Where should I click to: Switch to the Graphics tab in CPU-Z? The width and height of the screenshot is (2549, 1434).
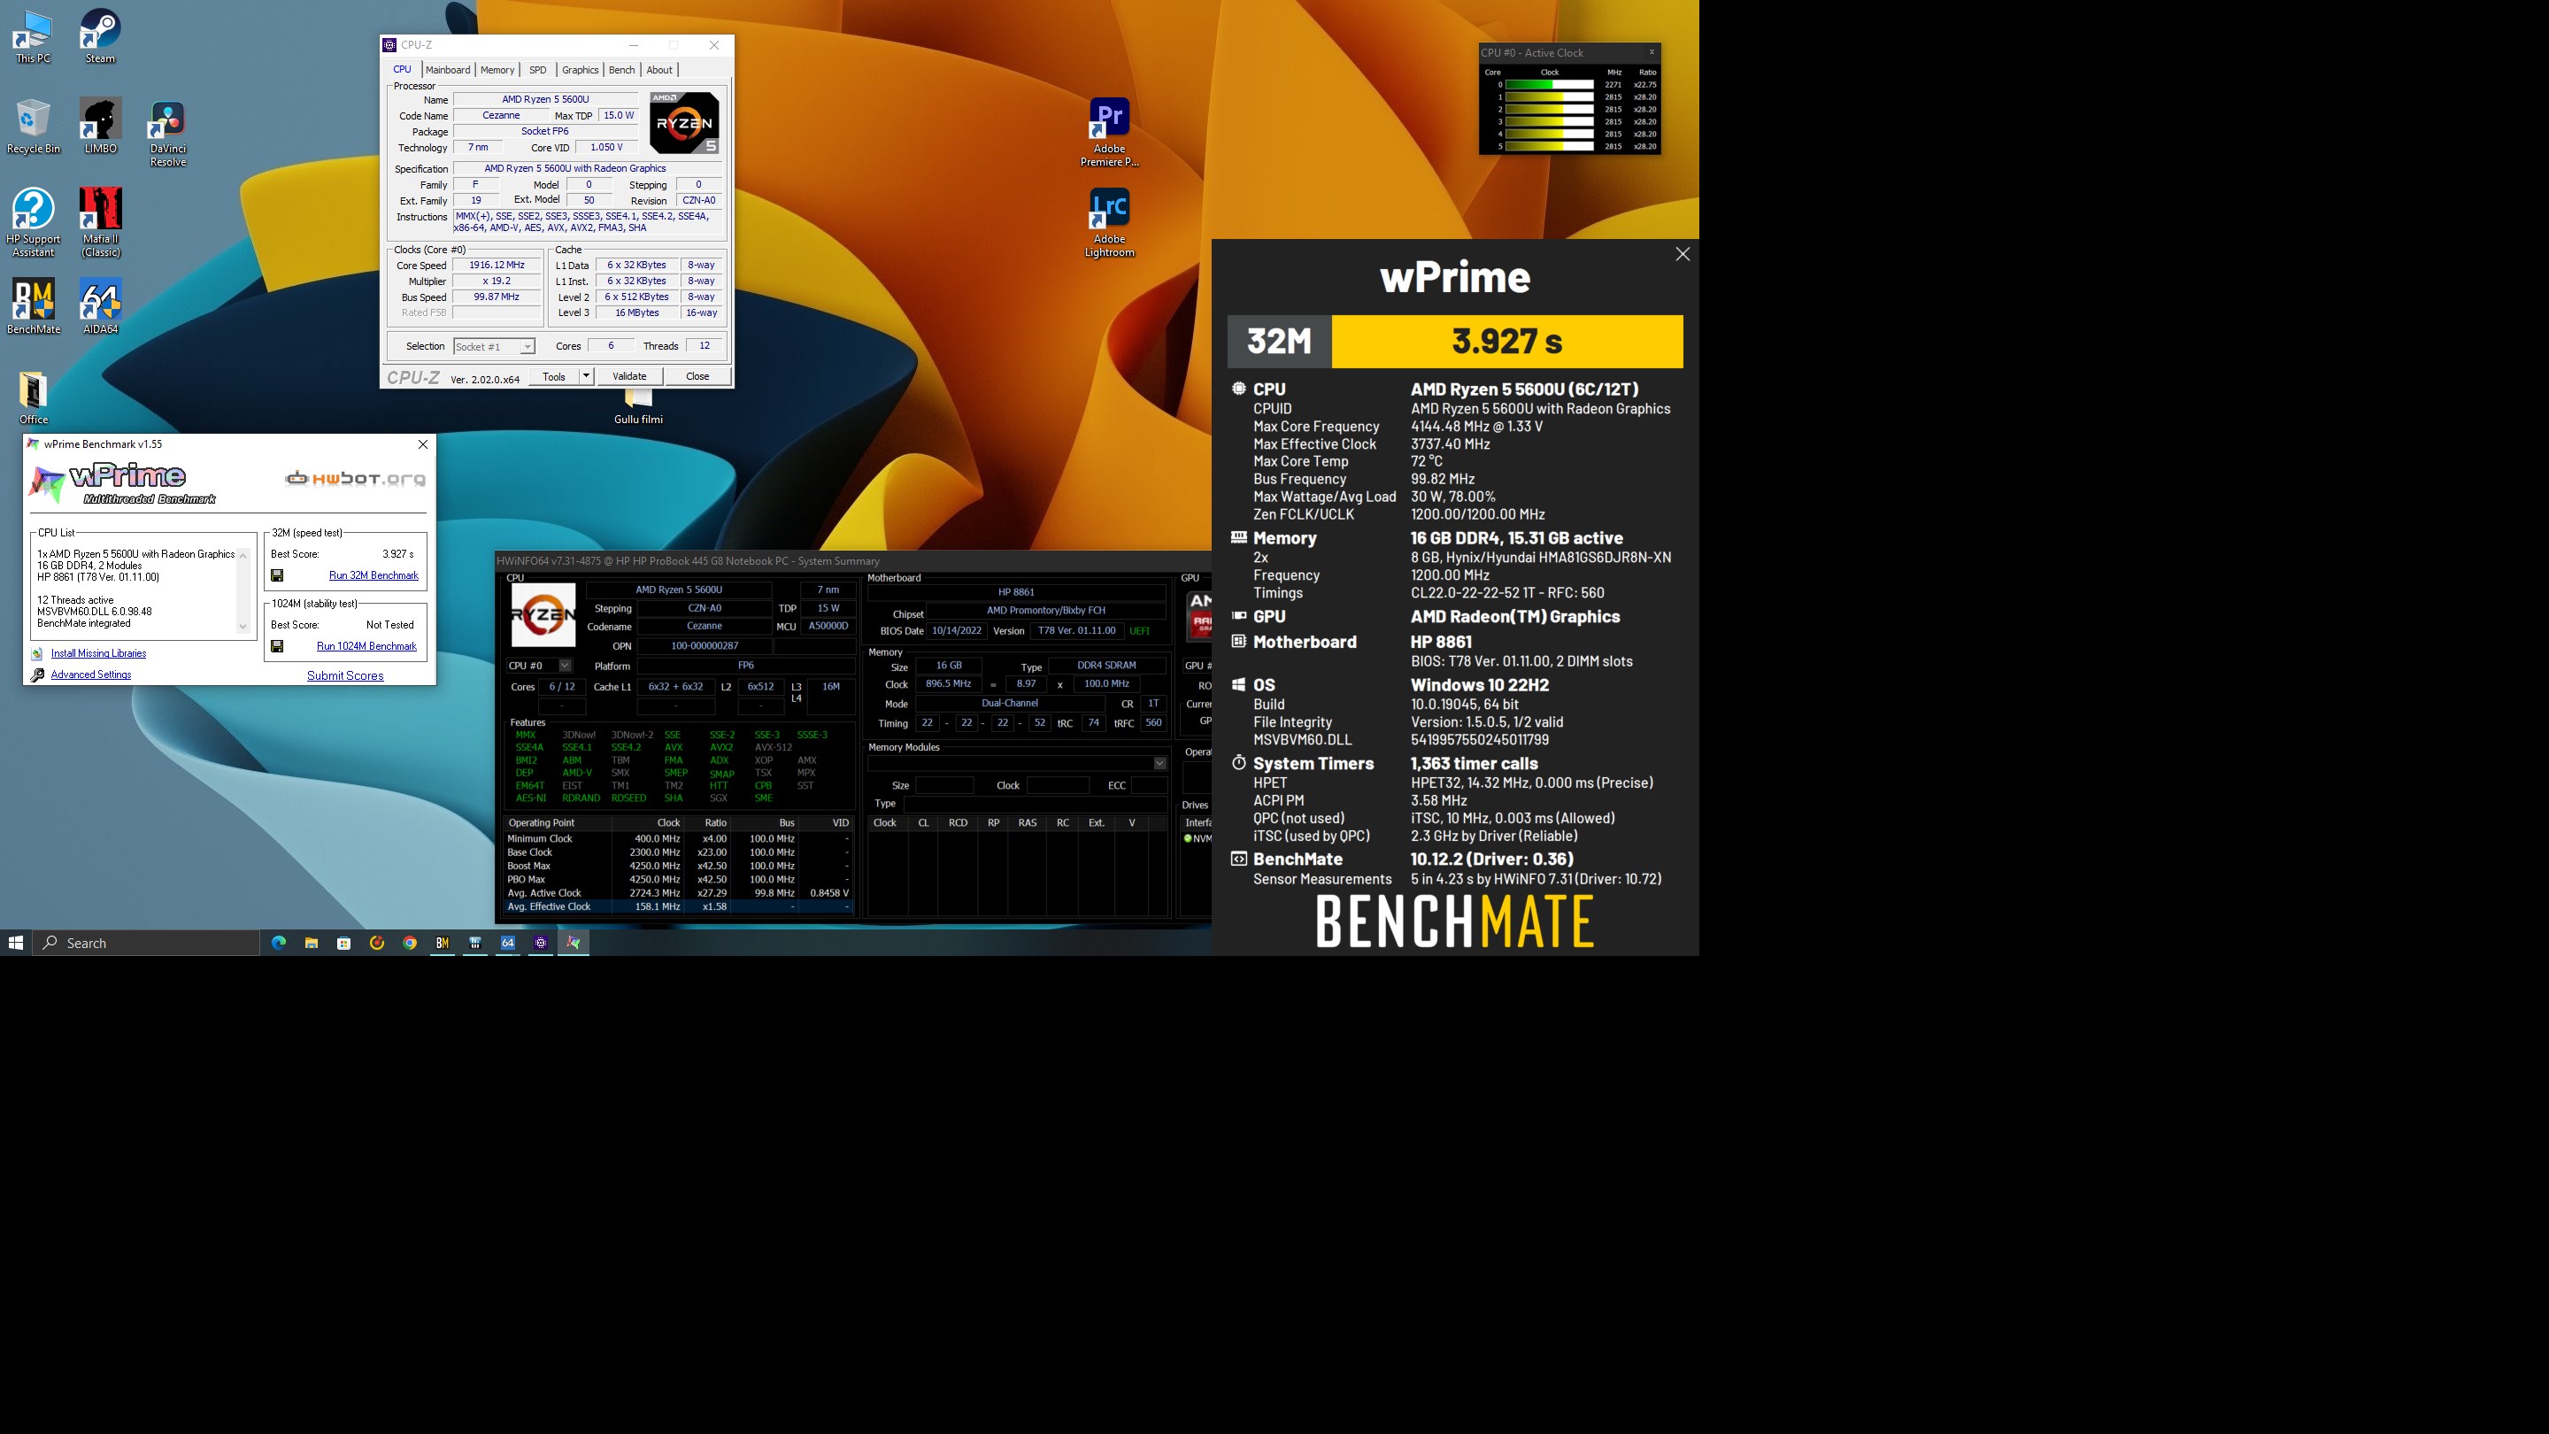[x=580, y=70]
